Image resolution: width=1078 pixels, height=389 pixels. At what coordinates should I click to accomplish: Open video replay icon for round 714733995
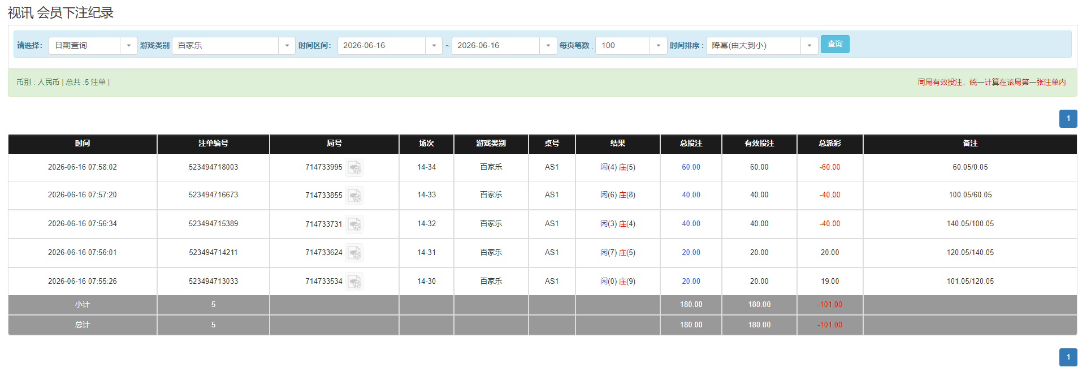point(354,167)
